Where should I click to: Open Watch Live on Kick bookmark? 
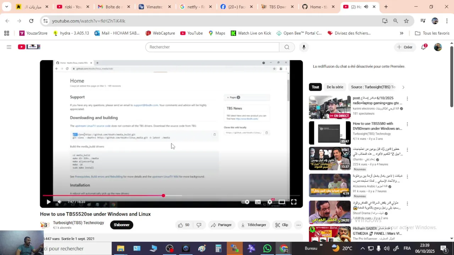251,33
